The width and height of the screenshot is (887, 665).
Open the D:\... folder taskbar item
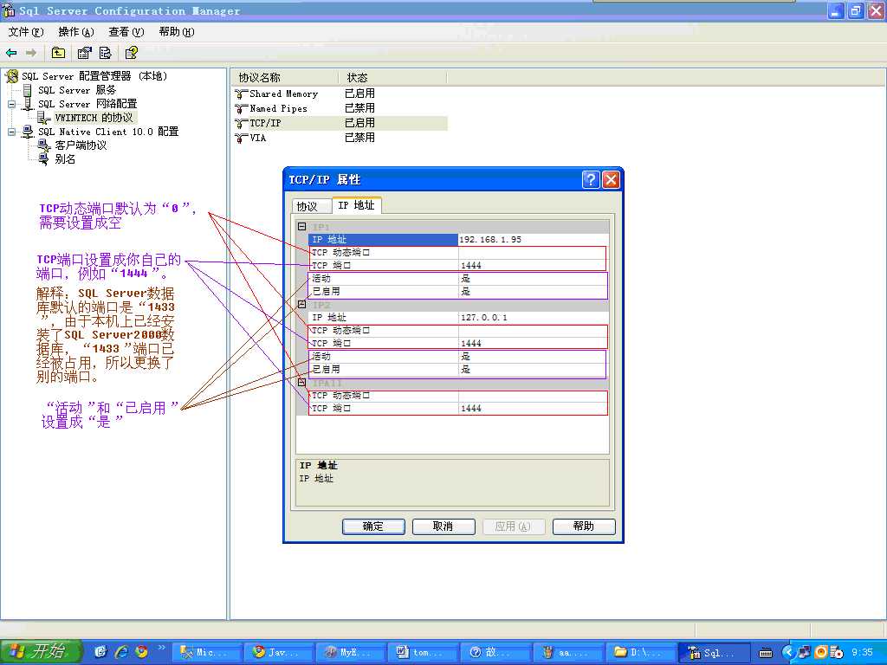(x=640, y=653)
